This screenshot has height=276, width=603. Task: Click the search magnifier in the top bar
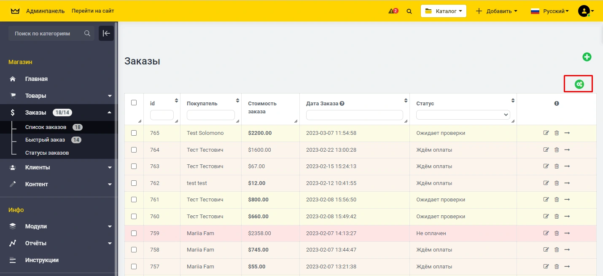409,11
